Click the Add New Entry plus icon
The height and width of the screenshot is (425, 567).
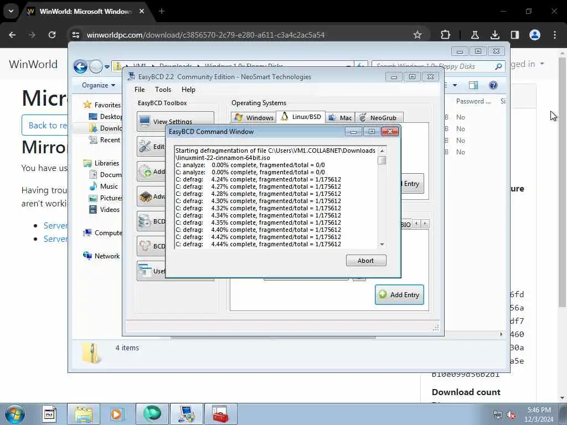click(145, 172)
